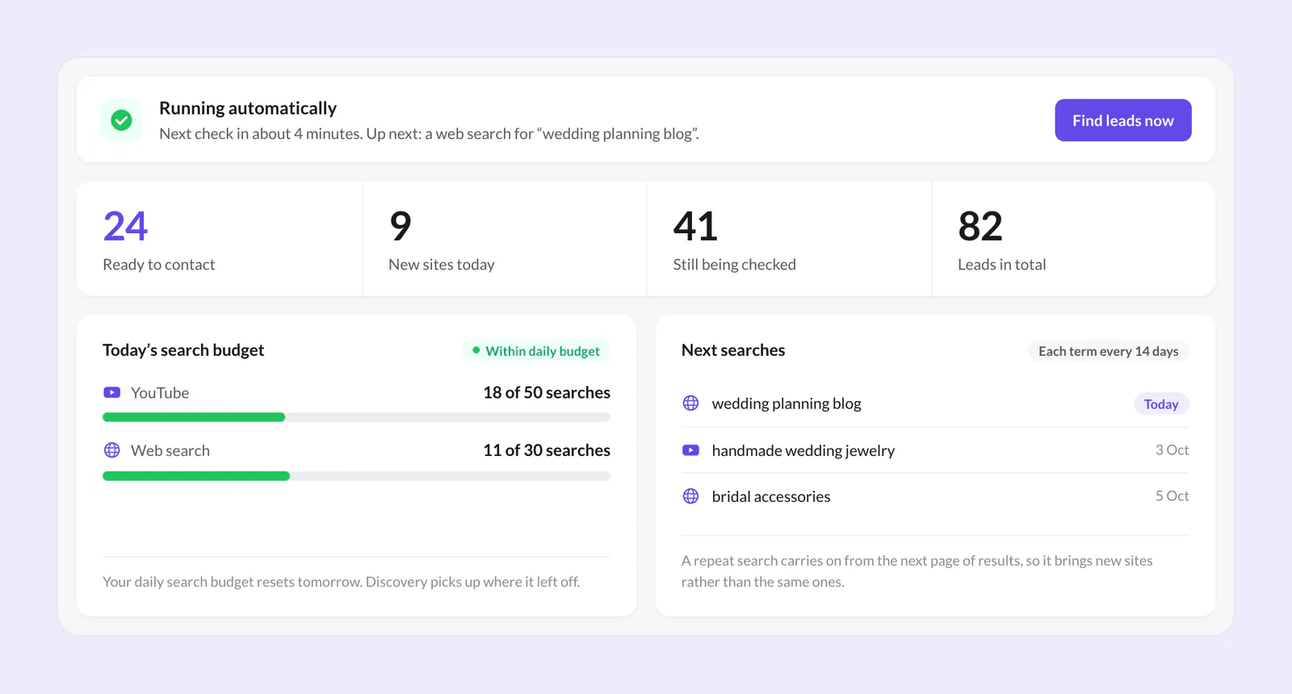Click the Today badge on wedding planning blog

[x=1161, y=404]
